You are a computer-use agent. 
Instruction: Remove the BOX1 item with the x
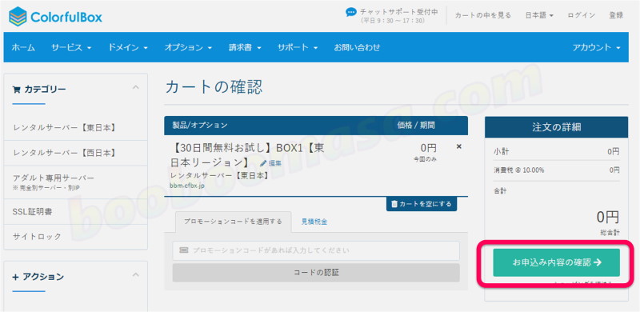pyautogui.click(x=458, y=146)
